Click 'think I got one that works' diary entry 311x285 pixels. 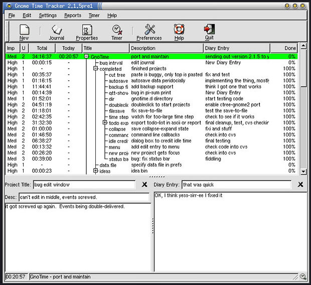tap(233, 87)
